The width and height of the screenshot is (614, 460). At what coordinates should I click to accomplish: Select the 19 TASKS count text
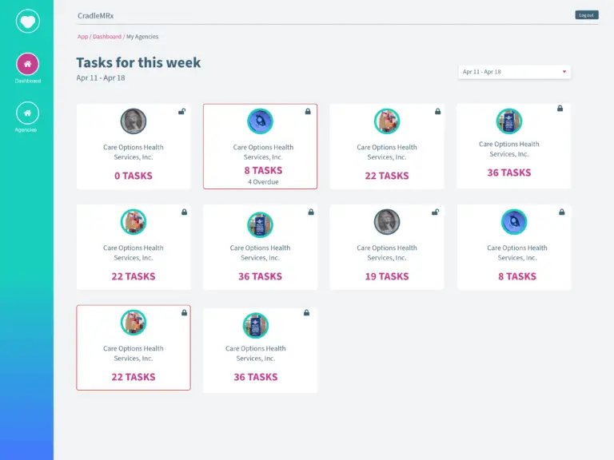[387, 276]
